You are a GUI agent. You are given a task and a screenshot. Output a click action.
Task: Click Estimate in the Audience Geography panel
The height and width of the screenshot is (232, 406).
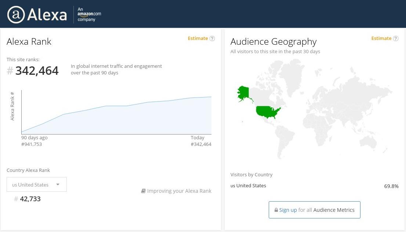[381, 38]
